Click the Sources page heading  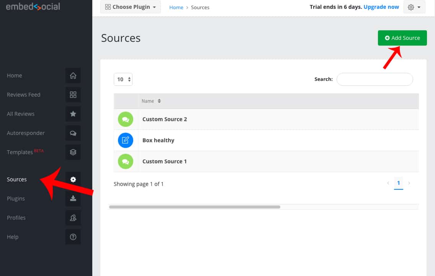[x=121, y=38]
